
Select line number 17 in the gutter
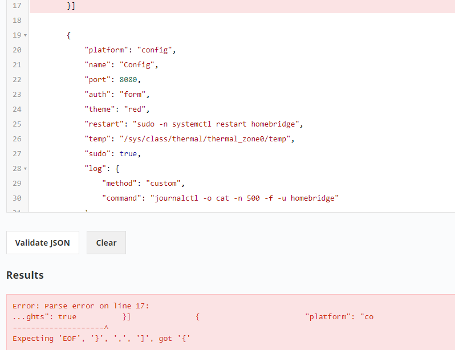click(16, 6)
